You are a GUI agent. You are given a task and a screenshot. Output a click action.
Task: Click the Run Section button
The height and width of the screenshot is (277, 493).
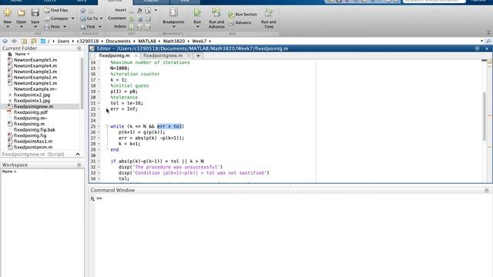click(x=243, y=15)
